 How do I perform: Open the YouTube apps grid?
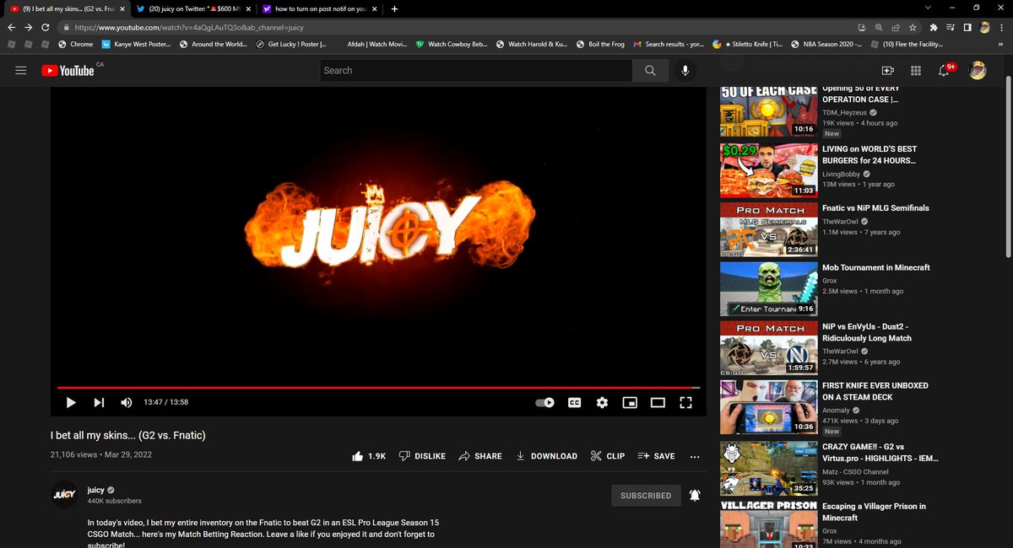(x=916, y=71)
